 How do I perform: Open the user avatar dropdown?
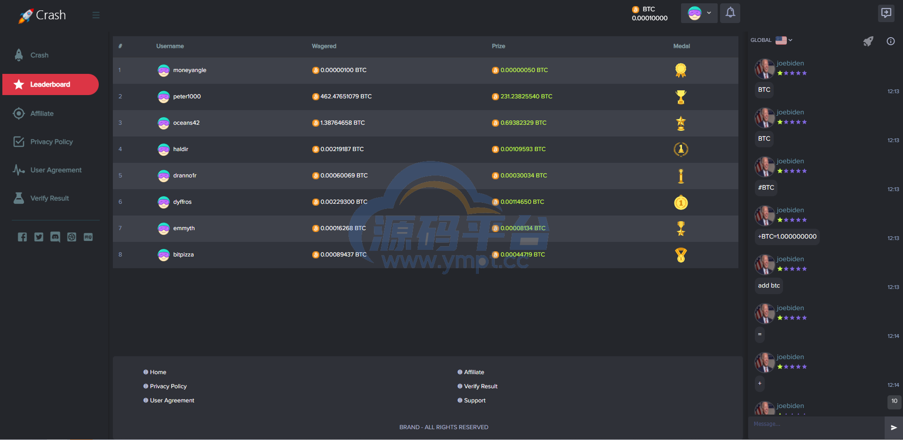click(x=699, y=13)
